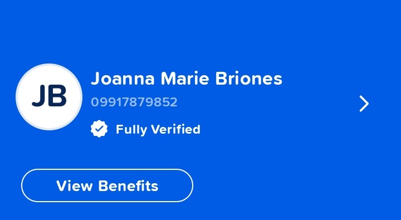Tap the Fully Verified checkmark badge

tap(99, 129)
